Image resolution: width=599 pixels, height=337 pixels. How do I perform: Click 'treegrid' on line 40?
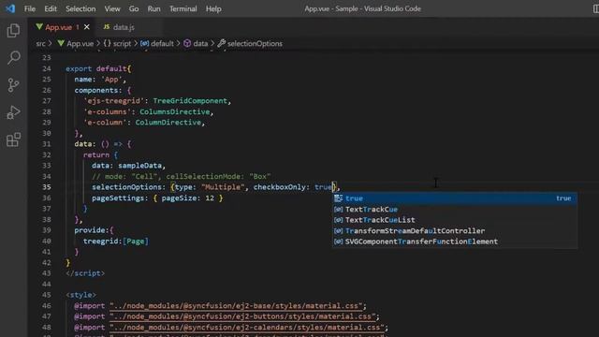(101, 242)
